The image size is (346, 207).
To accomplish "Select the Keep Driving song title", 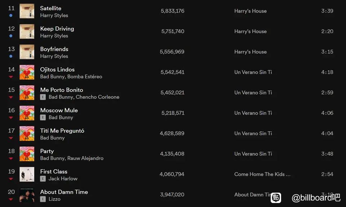I will pyautogui.click(x=57, y=29).
